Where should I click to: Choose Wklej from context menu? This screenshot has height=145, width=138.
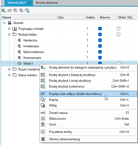(x=88, y=105)
